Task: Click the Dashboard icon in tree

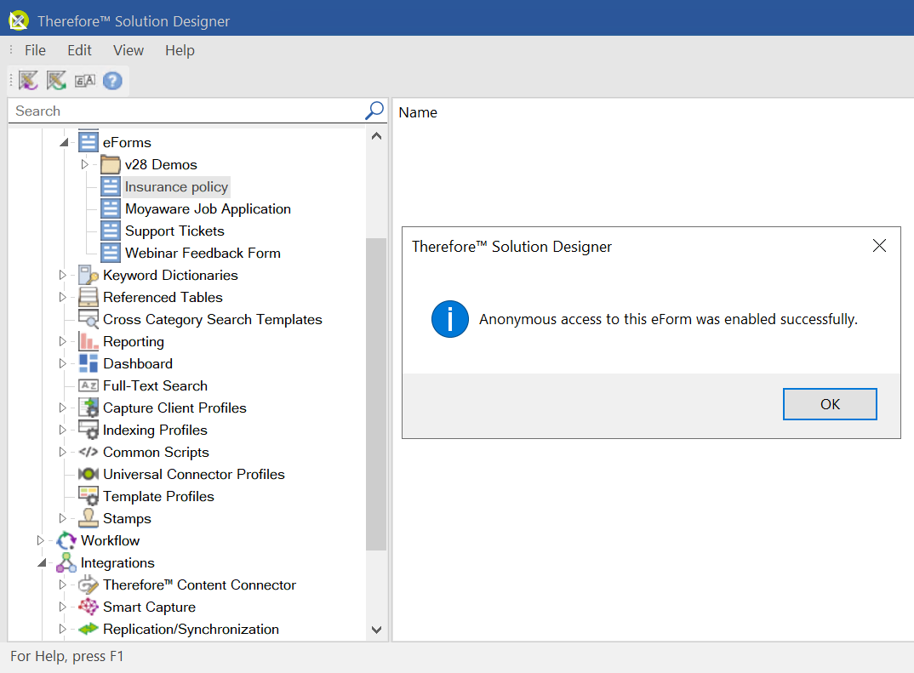Action: (x=89, y=364)
